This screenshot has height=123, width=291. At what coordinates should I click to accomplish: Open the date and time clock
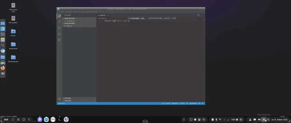tap(279, 119)
